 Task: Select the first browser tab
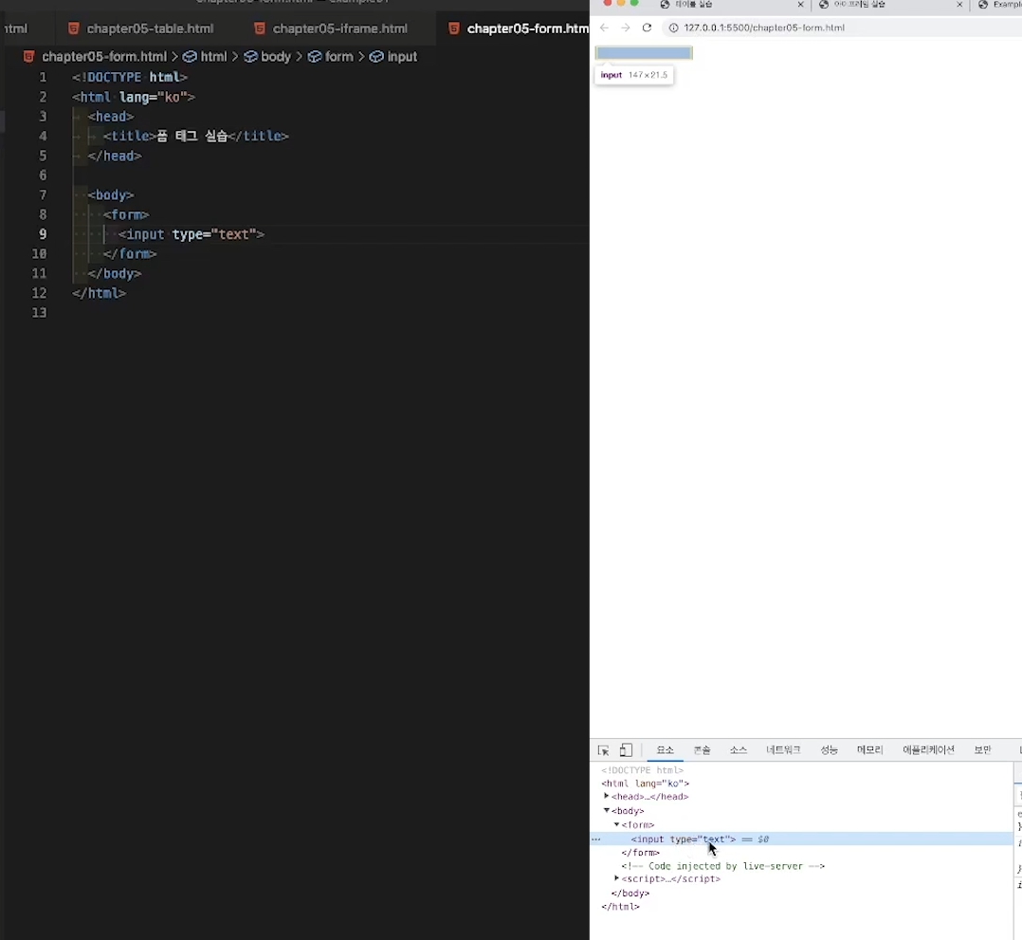coord(730,5)
